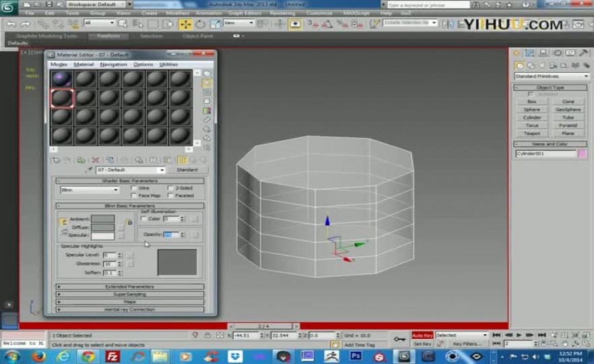Image resolution: width=594 pixels, height=364 pixels.
Task: Open the Utilities menu in Material Editor
Action: 168,65
